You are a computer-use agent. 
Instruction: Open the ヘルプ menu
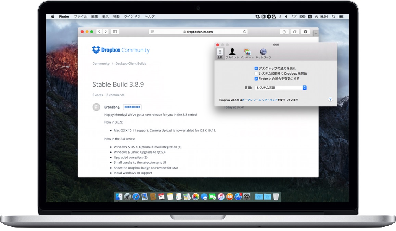[150, 17]
